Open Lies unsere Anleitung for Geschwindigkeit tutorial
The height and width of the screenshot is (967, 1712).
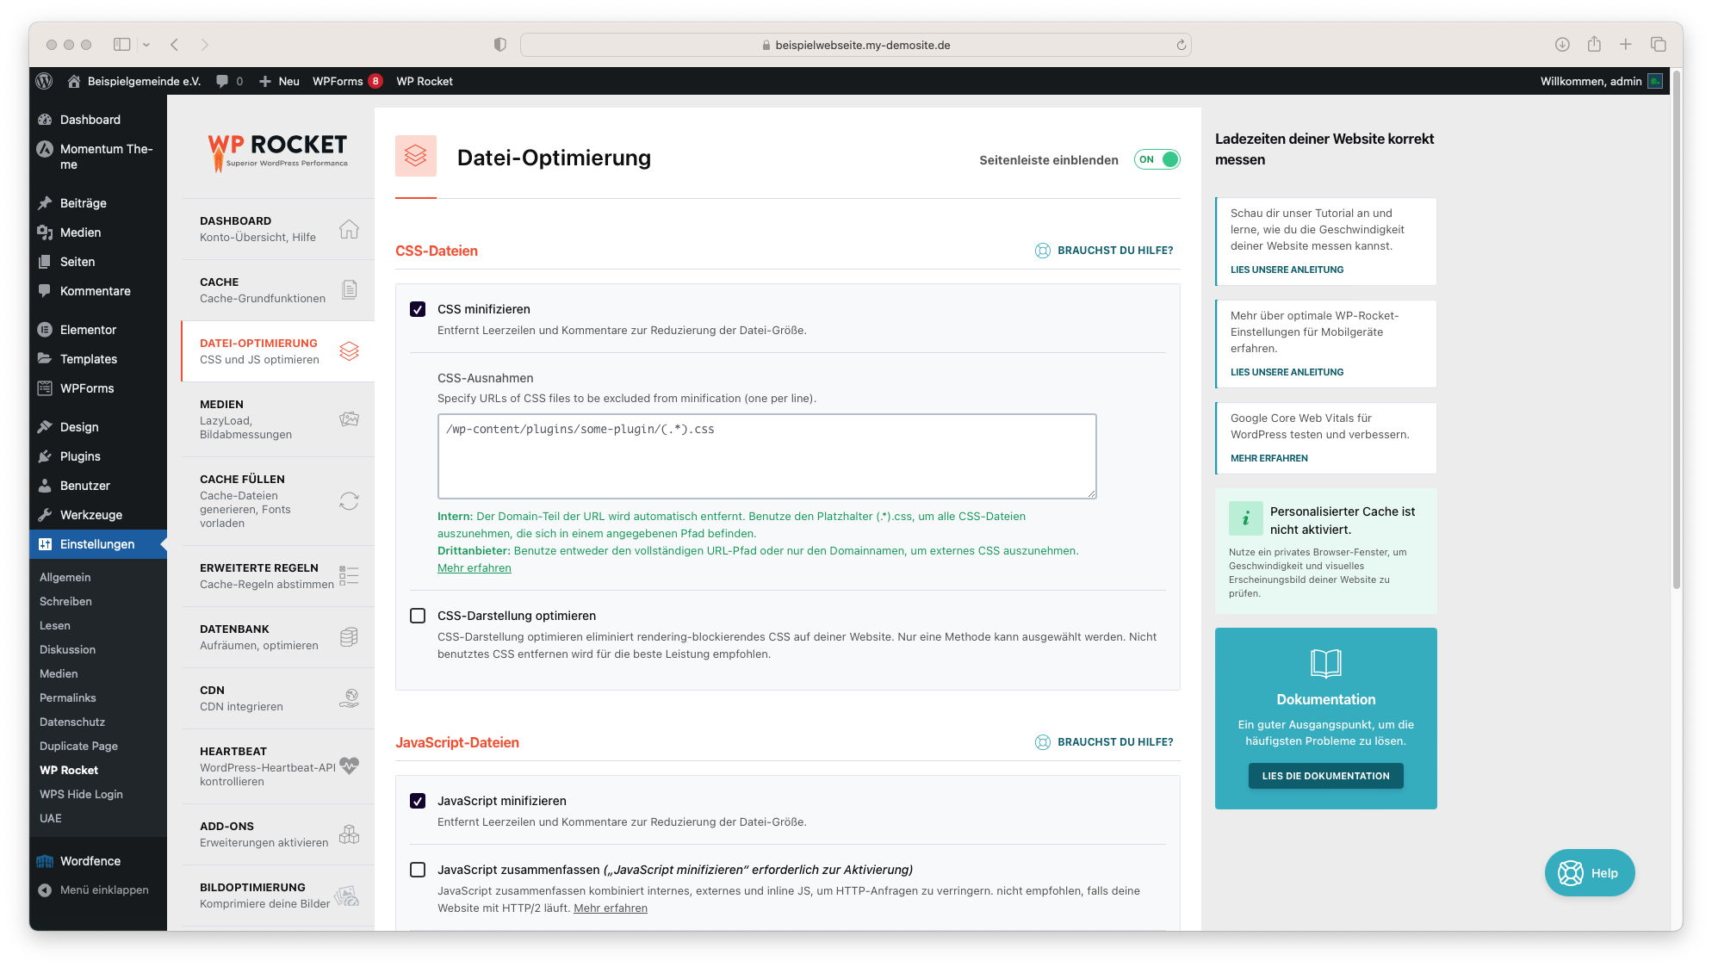[x=1287, y=270]
